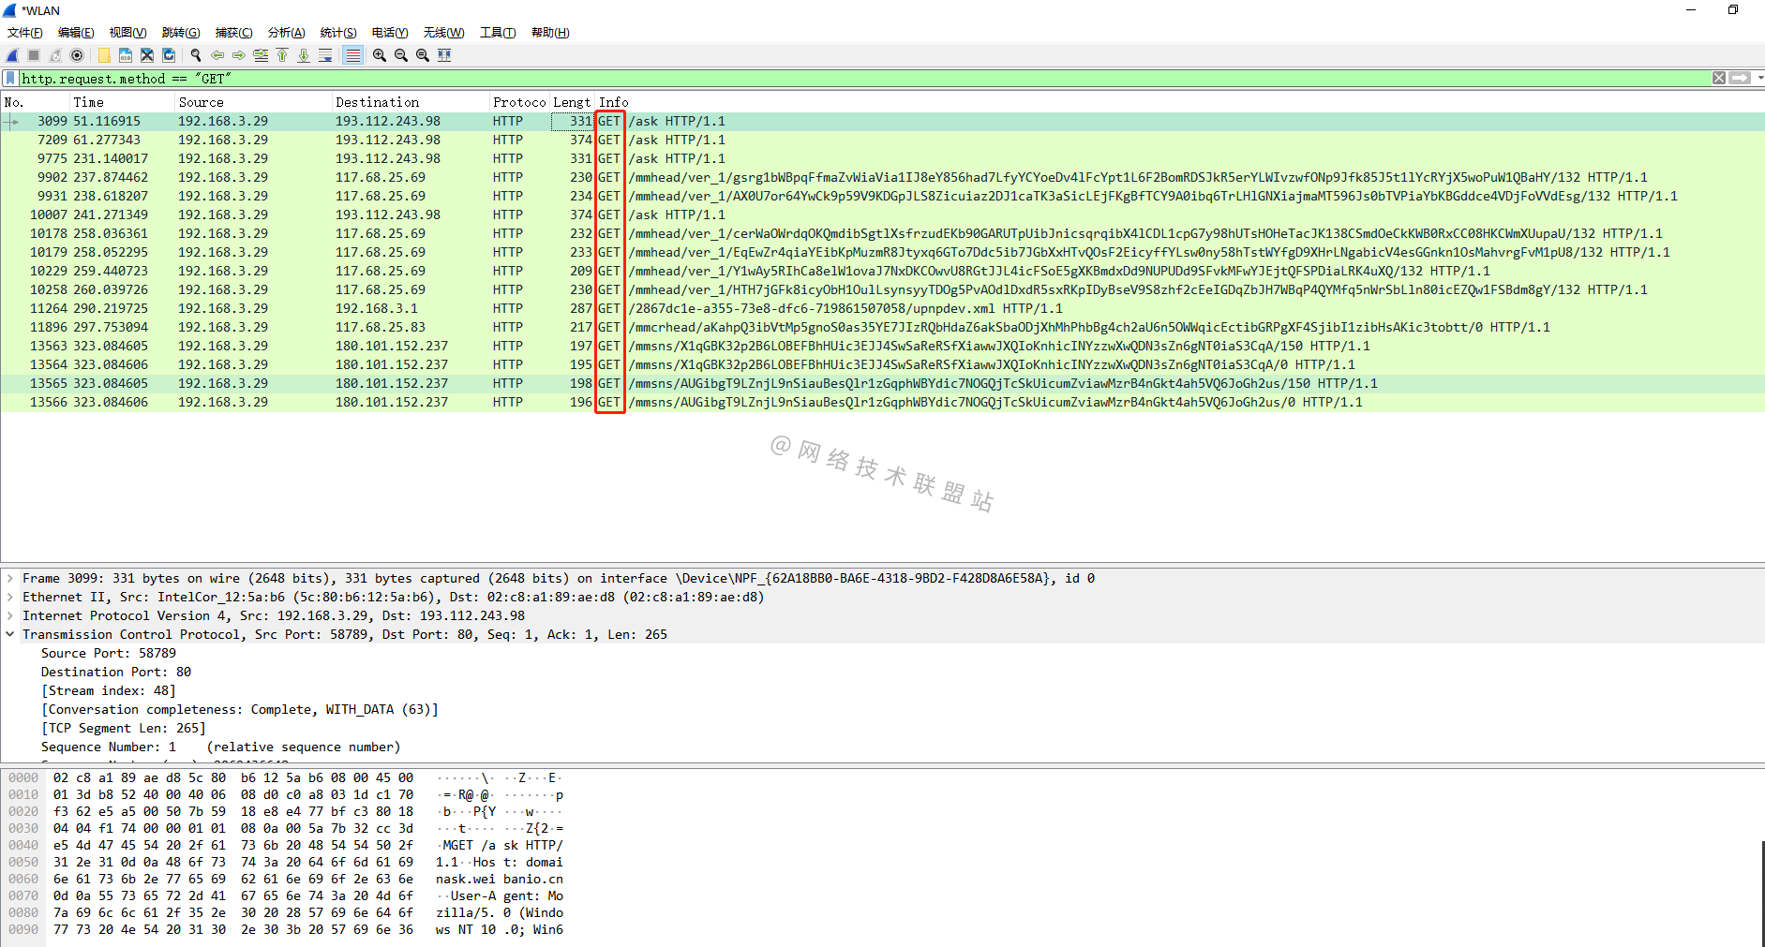Expand the Ethernet II details row
This screenshot has width=1765, height=947.
[x=10, y=598]
